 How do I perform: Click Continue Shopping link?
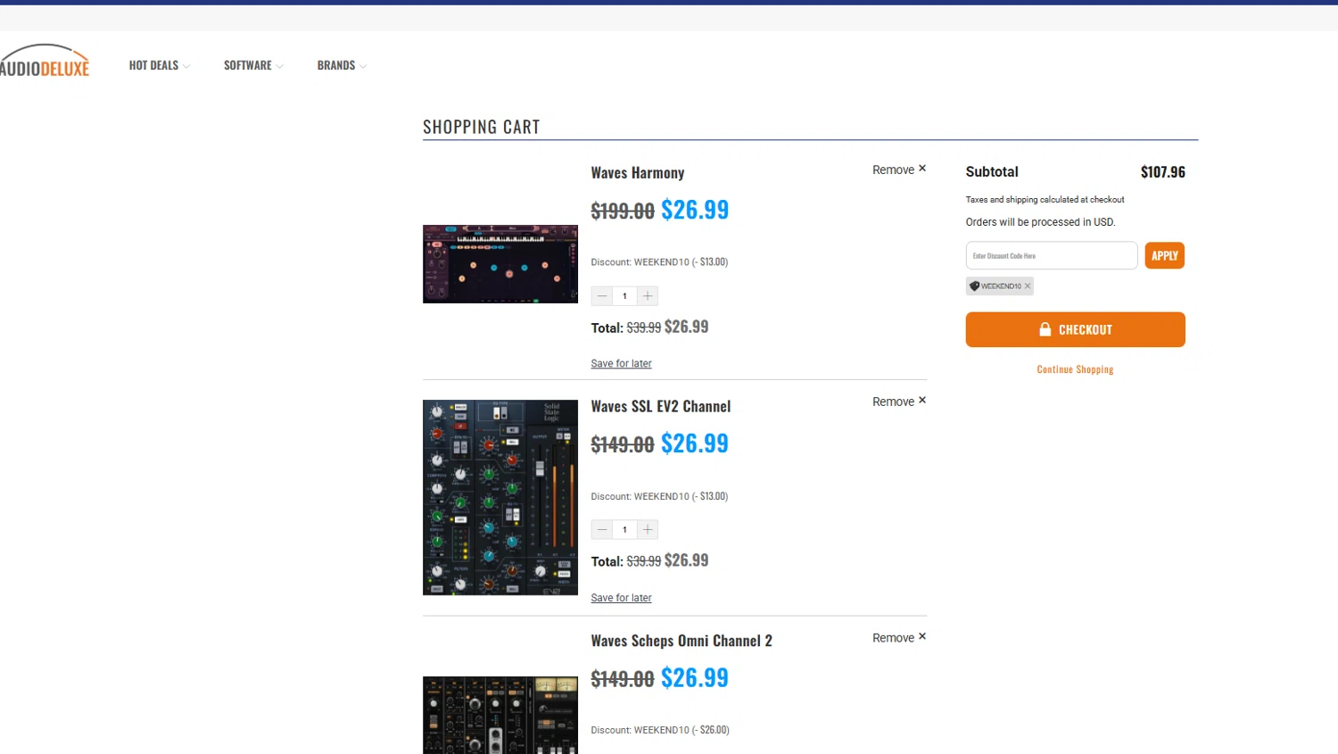1075,369
